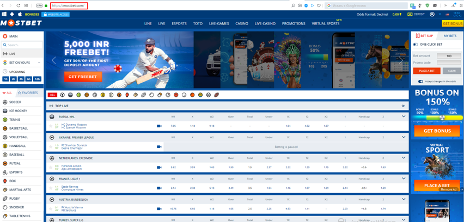Click the sidebar Search field
464x222 pixels.
point(22,45)
